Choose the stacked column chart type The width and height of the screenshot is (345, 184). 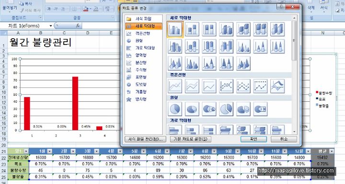tap(192, 29)
